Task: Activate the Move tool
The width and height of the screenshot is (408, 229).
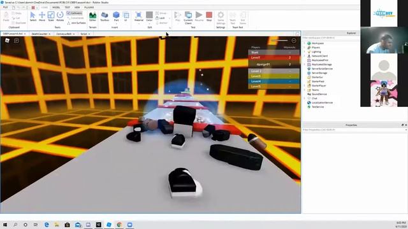Action: point(42,17)
